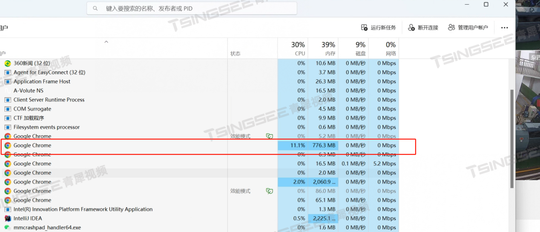Click the 10.6 MB memory value
The image size is (540, 232).
[x=325, y=63]
